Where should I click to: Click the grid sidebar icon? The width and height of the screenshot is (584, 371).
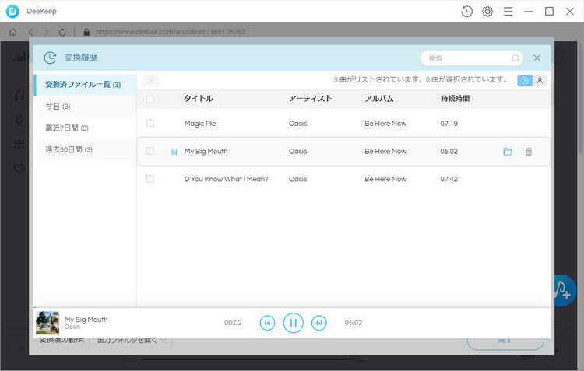coord(19,145)
